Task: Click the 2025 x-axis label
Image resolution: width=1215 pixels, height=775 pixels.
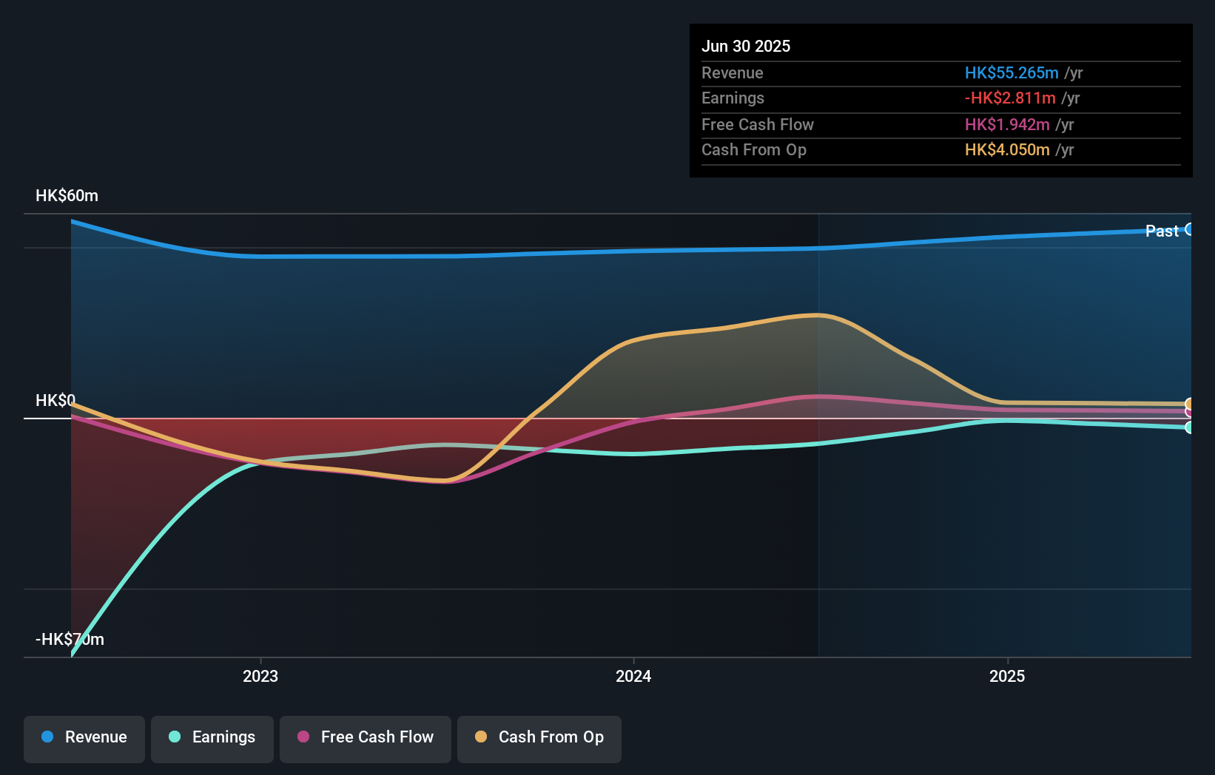Action: coord(1007,676)
